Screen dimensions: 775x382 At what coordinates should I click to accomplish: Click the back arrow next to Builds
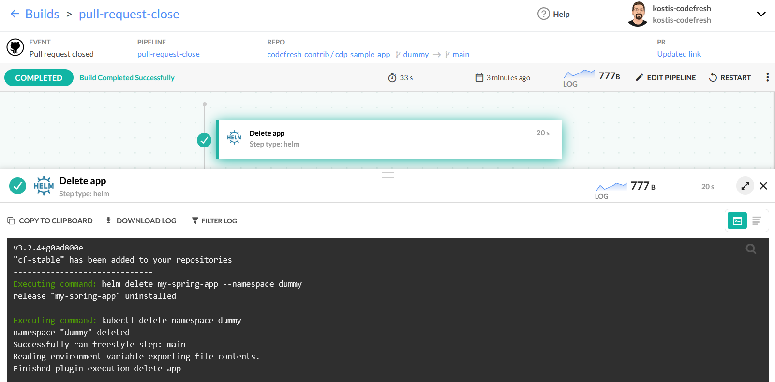[15, 14]
